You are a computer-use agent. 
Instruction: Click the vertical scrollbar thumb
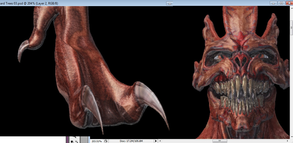pyautogui.click(x=291, y=27)
